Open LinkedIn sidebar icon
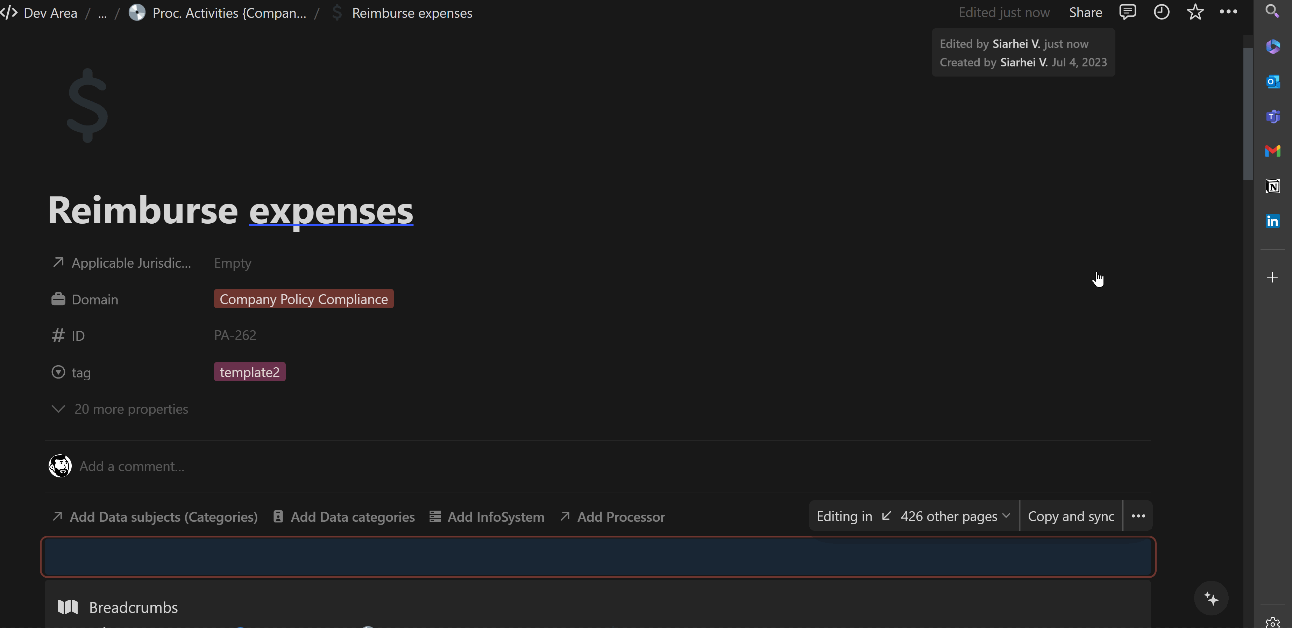 1272,221
